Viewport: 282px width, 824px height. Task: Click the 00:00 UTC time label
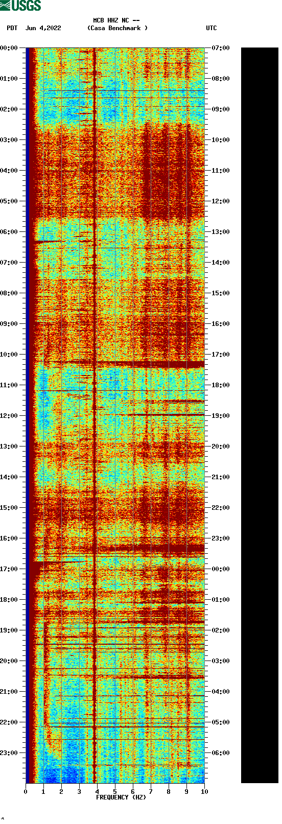[x=221, y=569]
